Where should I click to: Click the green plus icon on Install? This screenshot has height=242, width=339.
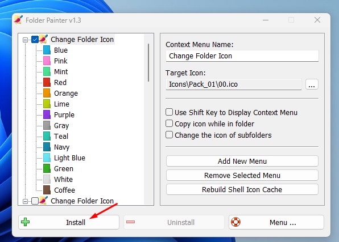pyautogui.click(x=25, y=222)
